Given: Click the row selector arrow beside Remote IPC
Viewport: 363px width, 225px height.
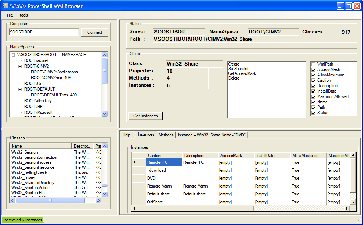Looking at the screenshot, I should pos(135,162).
